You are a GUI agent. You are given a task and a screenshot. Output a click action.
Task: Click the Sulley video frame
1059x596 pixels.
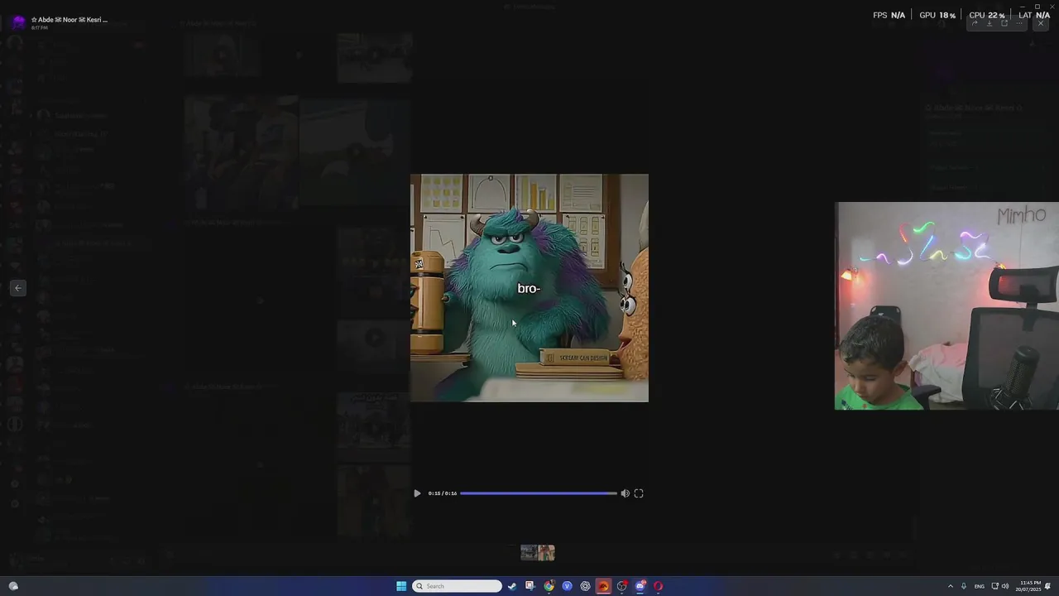tap(529, 288)
